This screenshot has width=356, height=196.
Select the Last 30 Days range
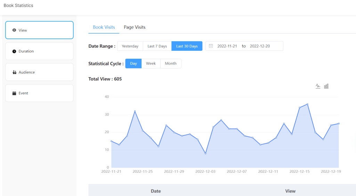187,46
